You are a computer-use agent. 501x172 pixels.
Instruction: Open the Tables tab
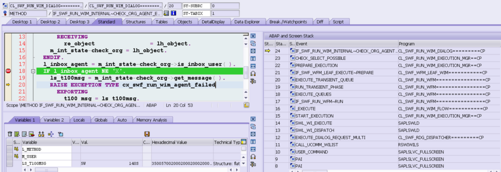[x=162, y=22]
